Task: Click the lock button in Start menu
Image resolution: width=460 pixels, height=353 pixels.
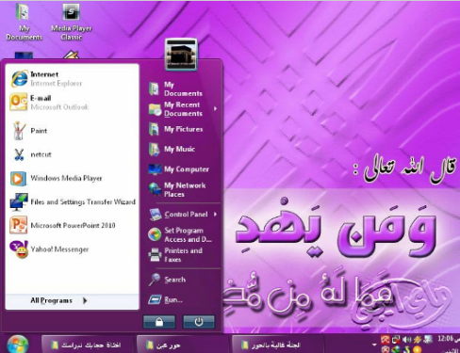Action: 159,322
